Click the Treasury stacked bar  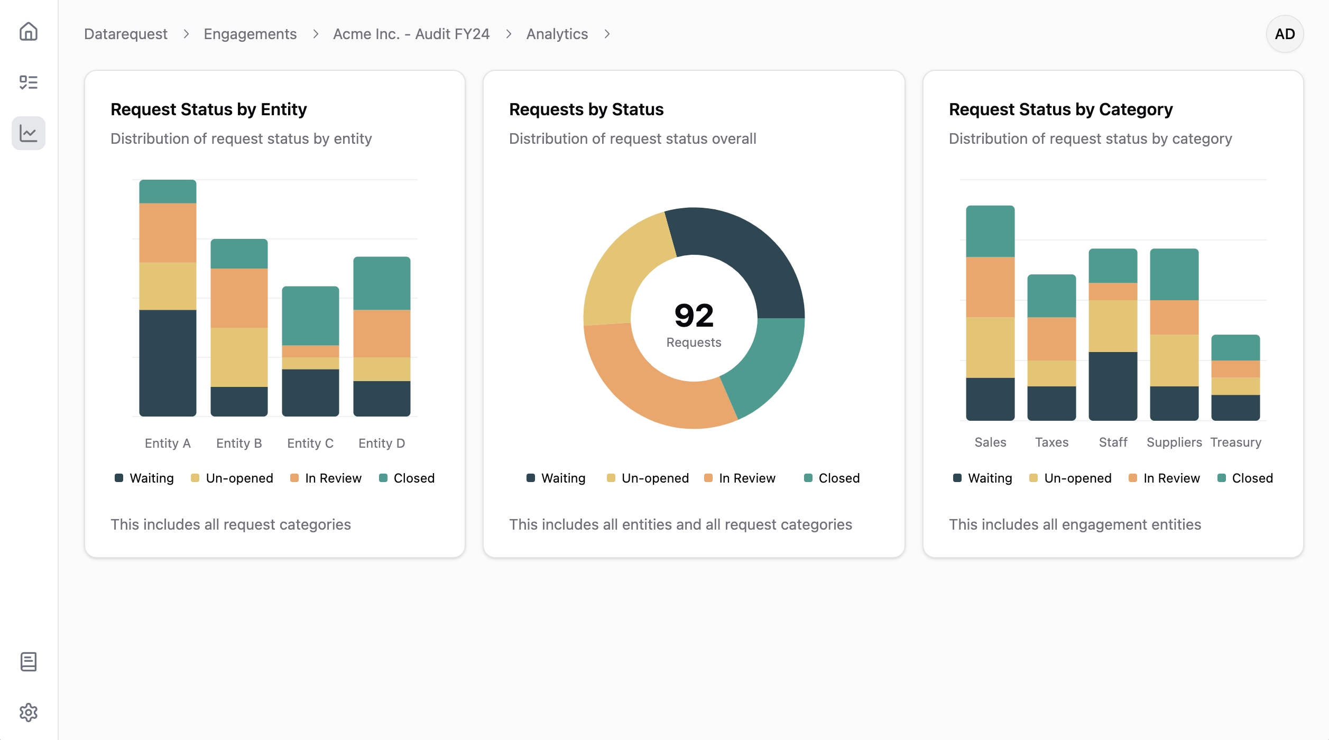click(1235, 377)
